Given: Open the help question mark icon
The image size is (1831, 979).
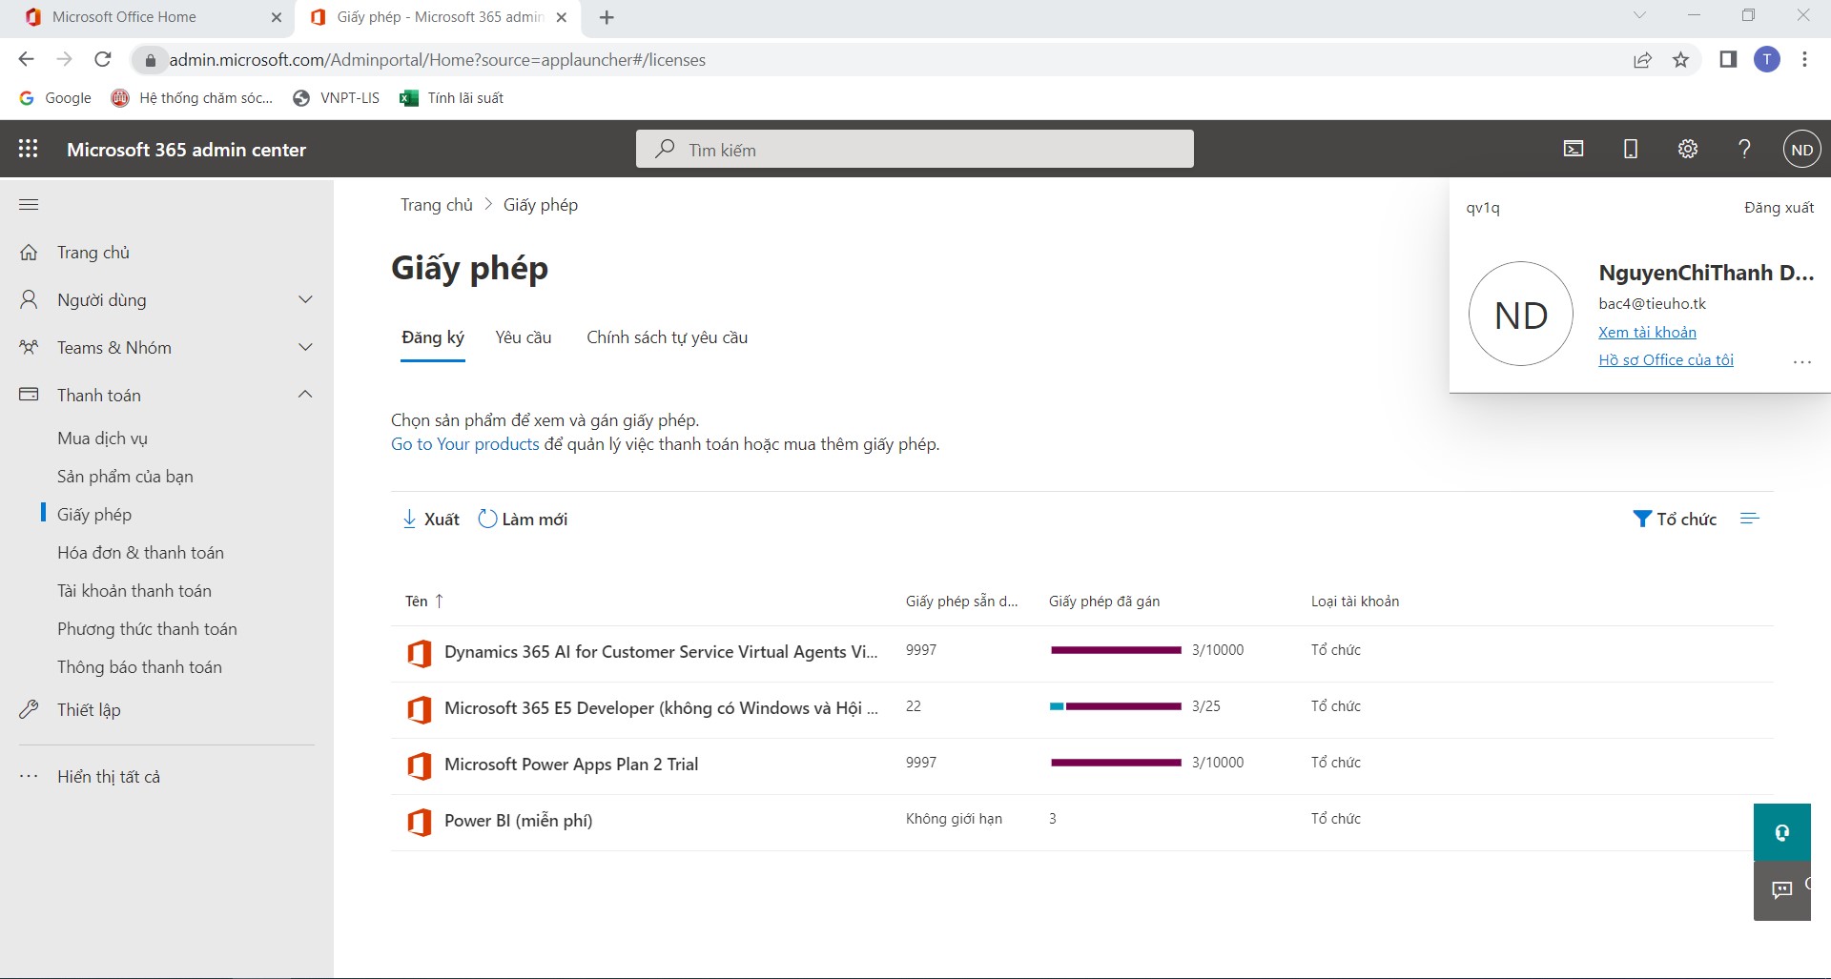Looking at the screenshot, I should pyautogui.click(x=1744, y=149).
